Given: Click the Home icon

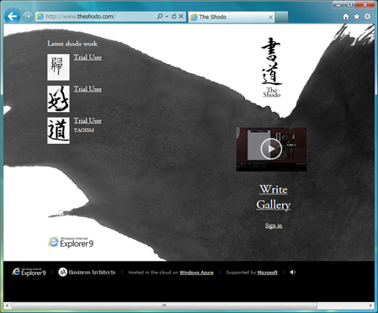Looking at the screenshot, I should point(346,17).
